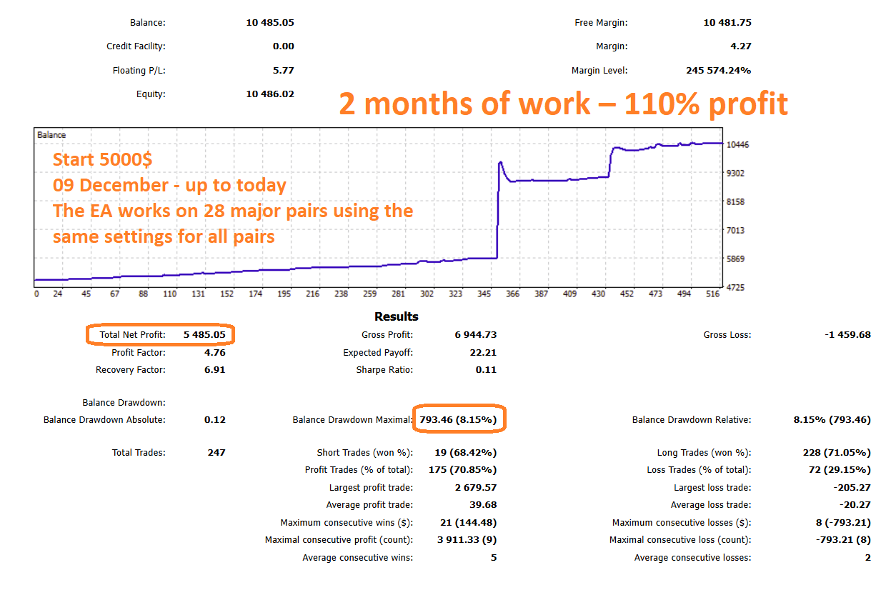
Task: Click Maximal consecutive profit value 3 911.33 (9)
Action: pos(466,540)
